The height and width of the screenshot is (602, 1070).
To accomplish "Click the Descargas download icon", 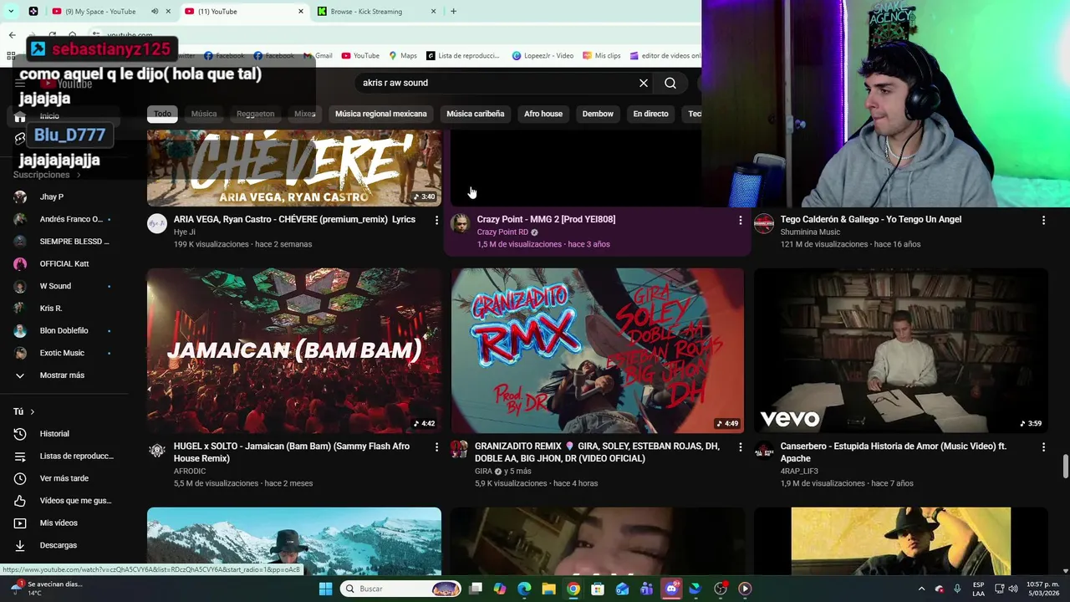I will [20, 545].
